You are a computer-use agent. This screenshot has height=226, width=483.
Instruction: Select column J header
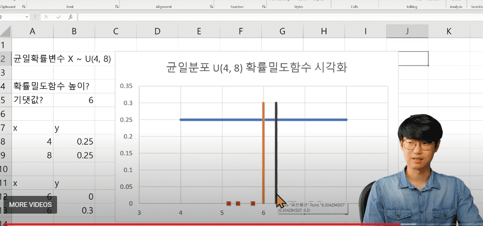tap(407, 31)
